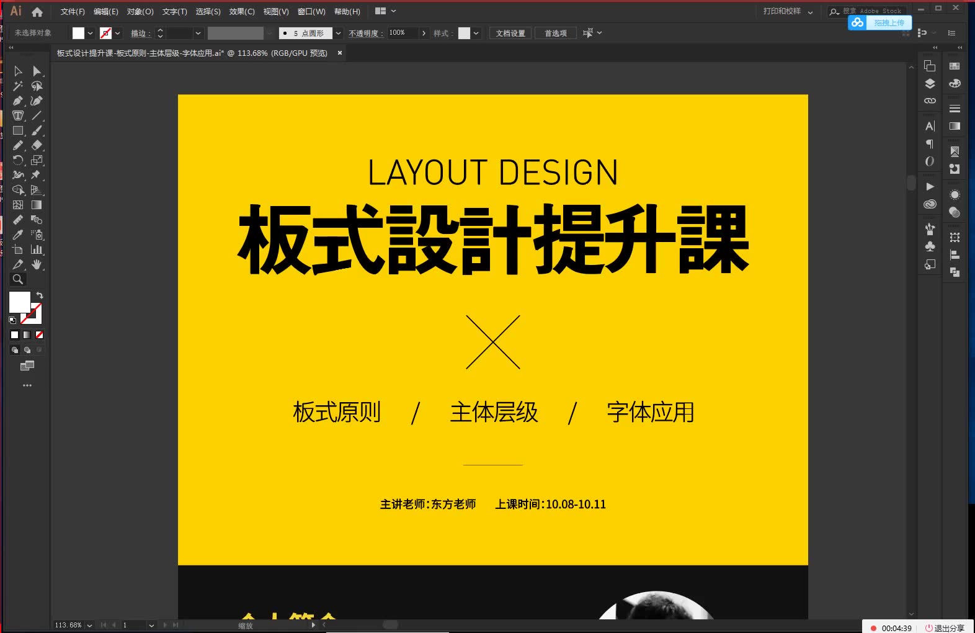Image resolution: width=975 pixels, height=633 pixels.
Task: Open the Color palette panel icon
Action: click(955, 84)
